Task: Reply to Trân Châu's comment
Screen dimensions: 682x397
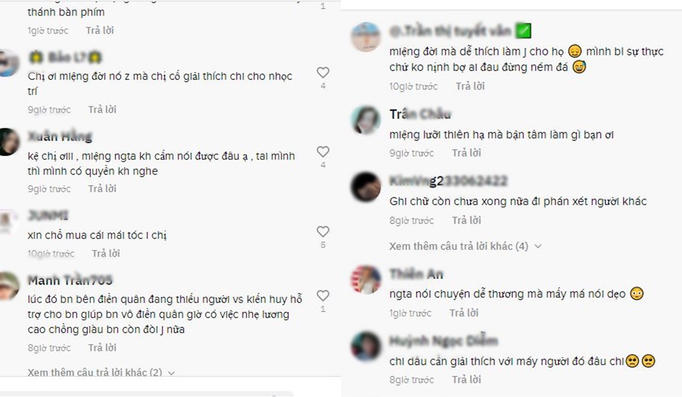Action: tap(467, 153)
